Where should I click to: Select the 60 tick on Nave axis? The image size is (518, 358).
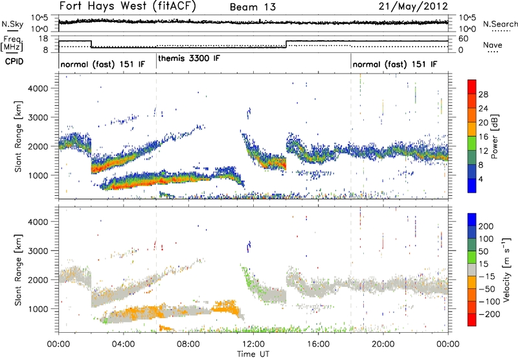[x=463, y=39]
